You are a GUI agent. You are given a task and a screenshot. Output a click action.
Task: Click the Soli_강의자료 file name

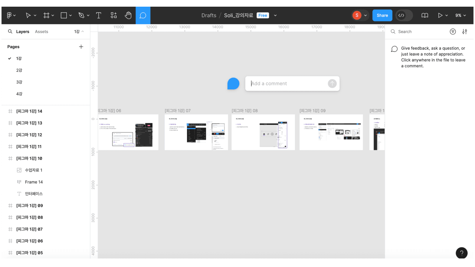click(x=239, y=16)
